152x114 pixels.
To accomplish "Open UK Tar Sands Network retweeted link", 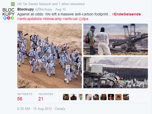I will click(51, 4).
